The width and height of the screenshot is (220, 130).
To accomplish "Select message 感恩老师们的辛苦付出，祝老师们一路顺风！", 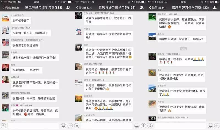I will (35, 84).
